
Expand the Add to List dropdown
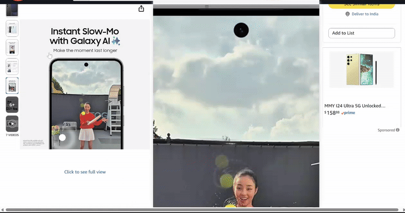point(361,33)
